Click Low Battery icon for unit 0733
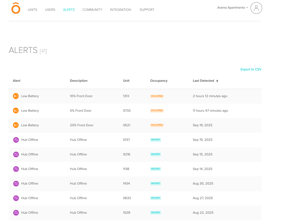Viewport: 284px width, 221px height. coord(16,111)
